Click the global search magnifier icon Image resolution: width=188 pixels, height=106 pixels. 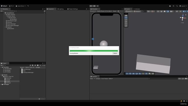click(177, 6)
